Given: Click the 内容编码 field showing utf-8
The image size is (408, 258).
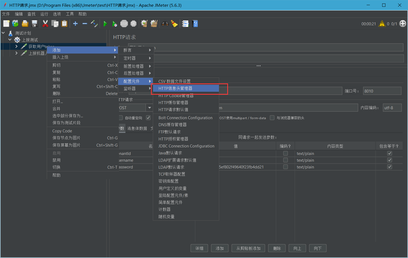Looking at the screenshot, I should (x=392, y=108).
